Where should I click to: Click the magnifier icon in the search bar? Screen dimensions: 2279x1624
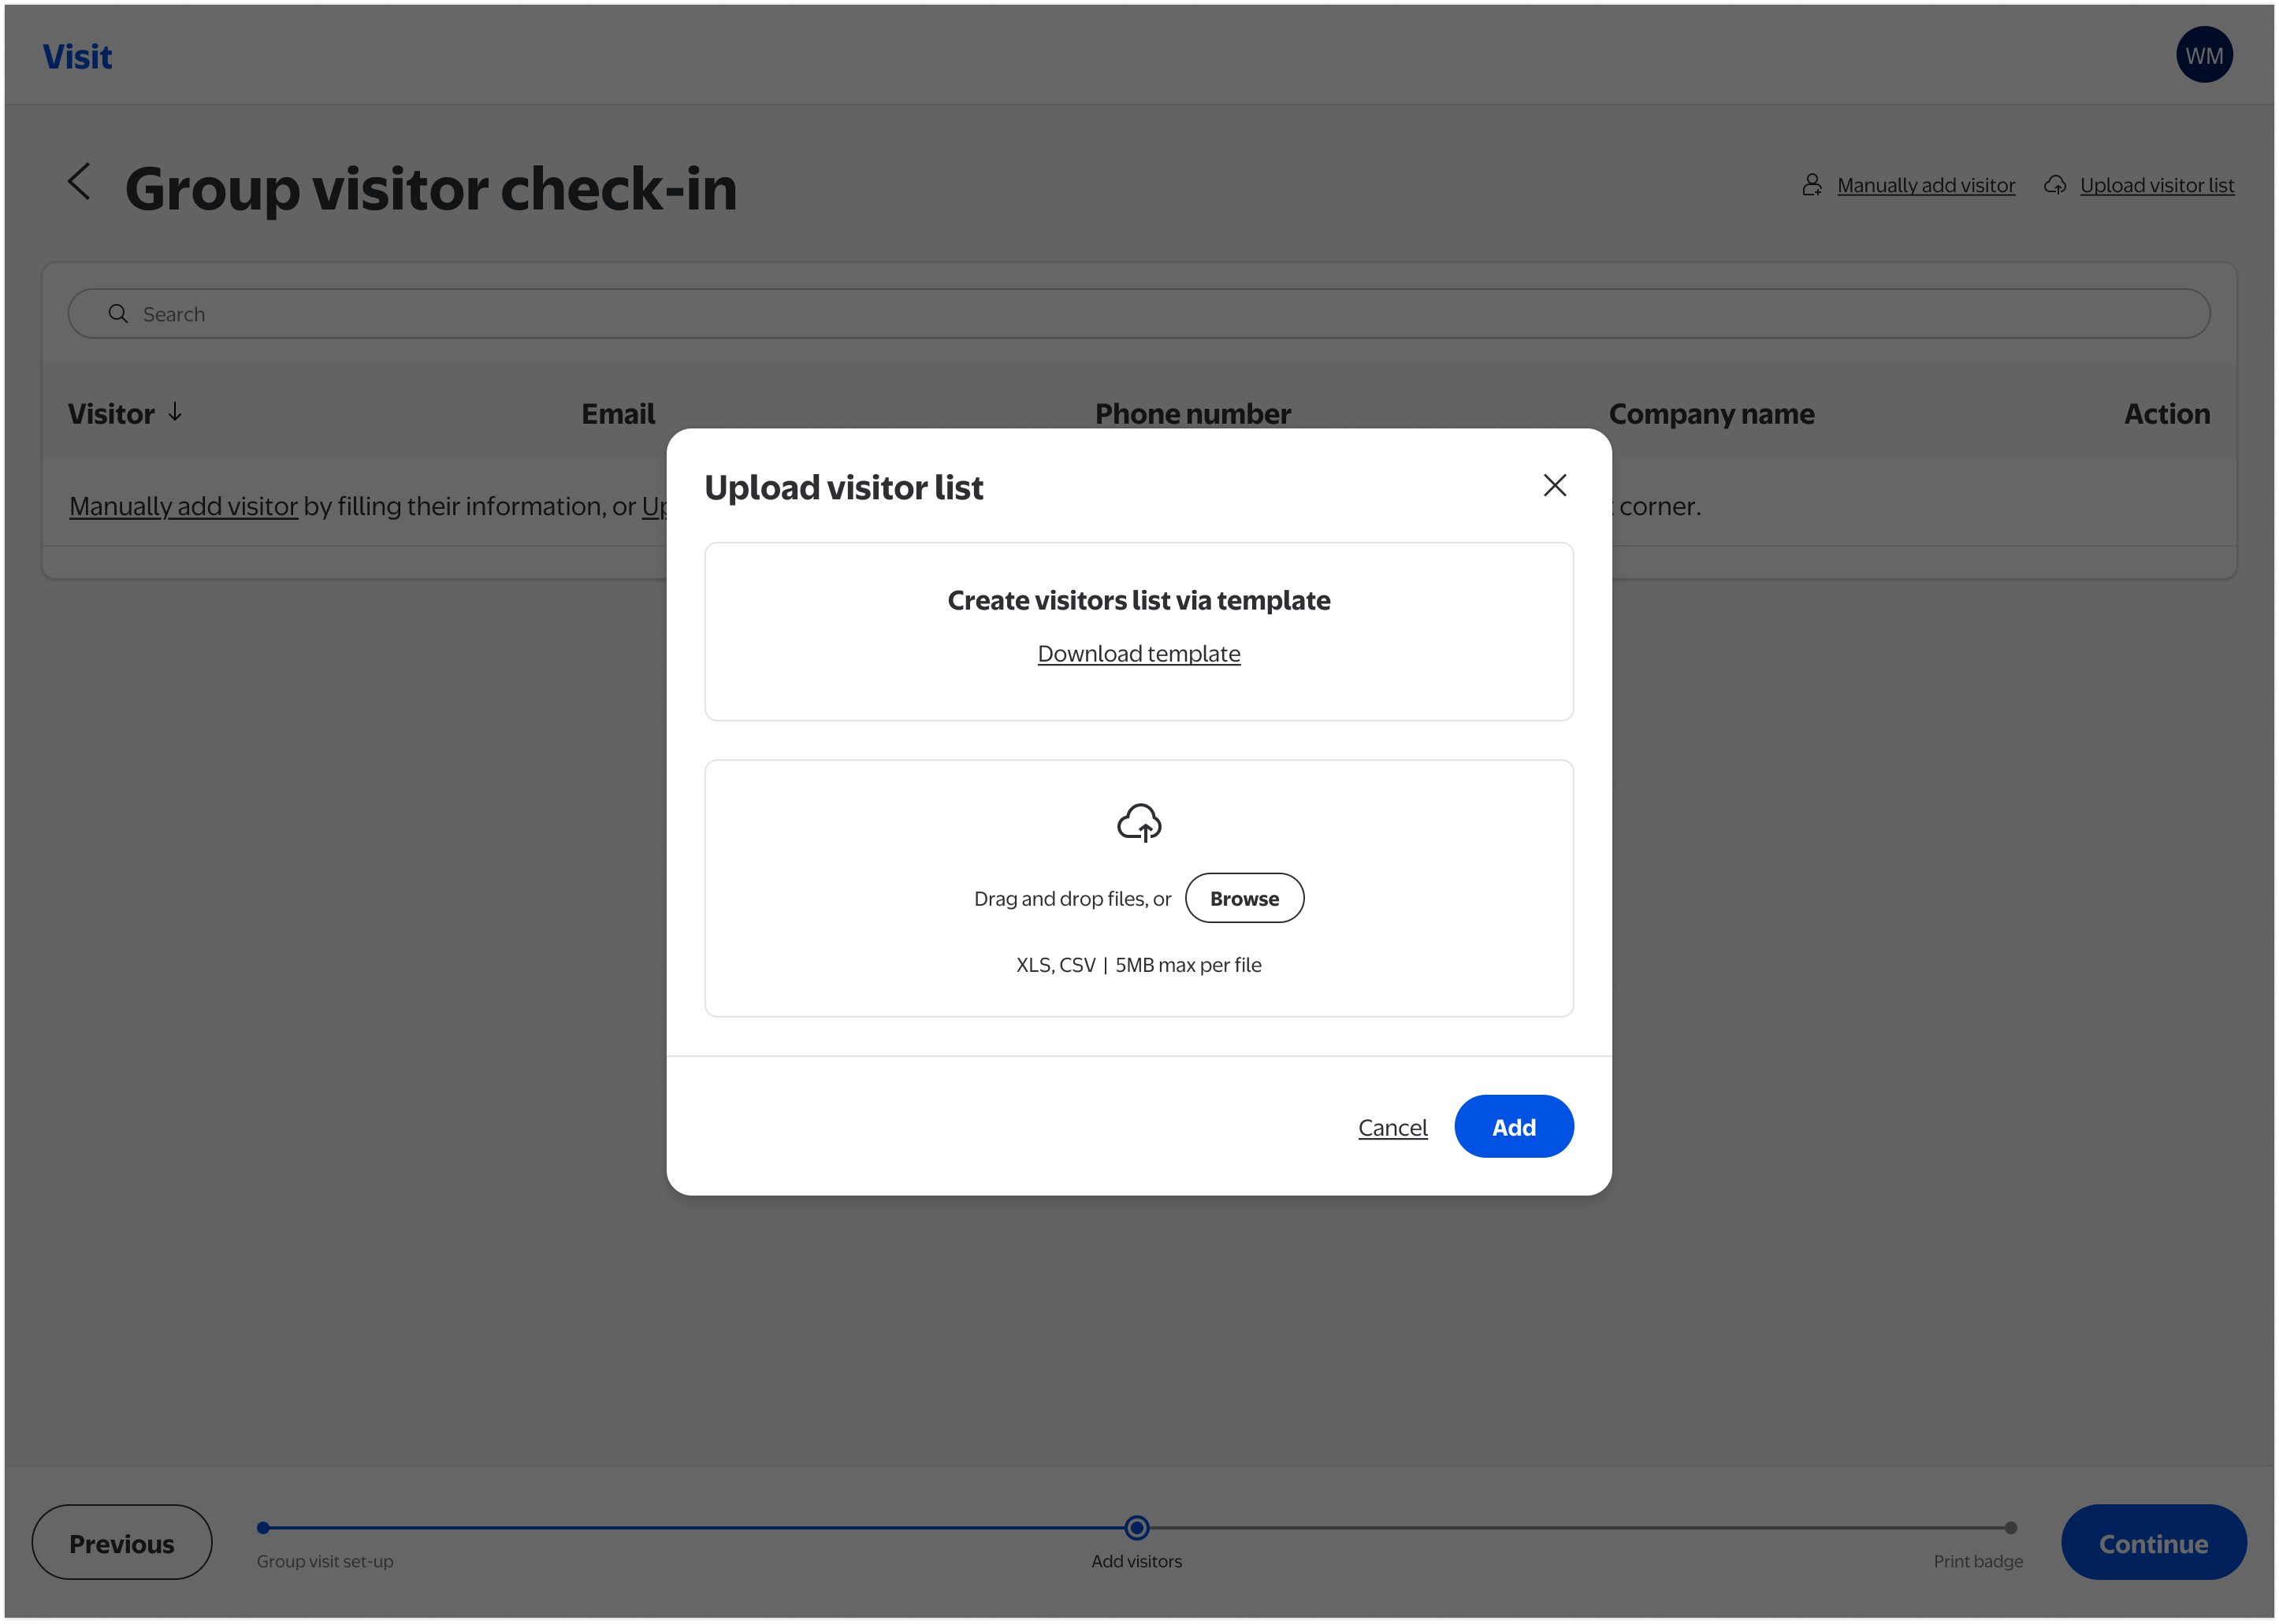118,314
